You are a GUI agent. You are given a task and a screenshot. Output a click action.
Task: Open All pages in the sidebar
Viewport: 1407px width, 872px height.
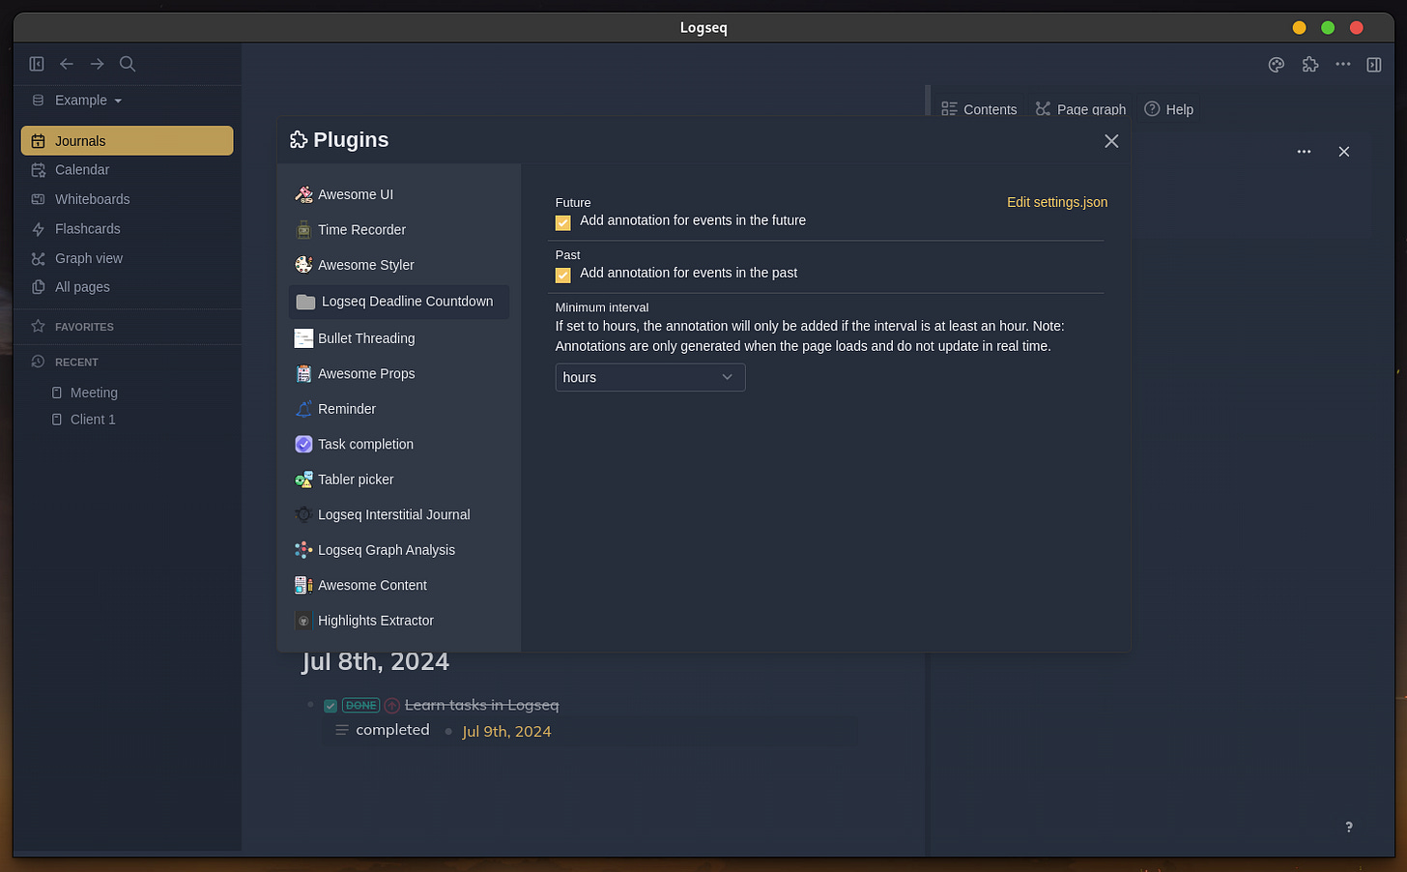tap(127, 287)
